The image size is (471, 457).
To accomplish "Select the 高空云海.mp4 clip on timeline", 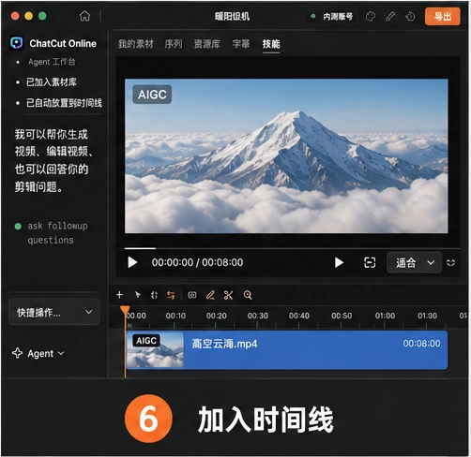I will click(x=287, y=350).
